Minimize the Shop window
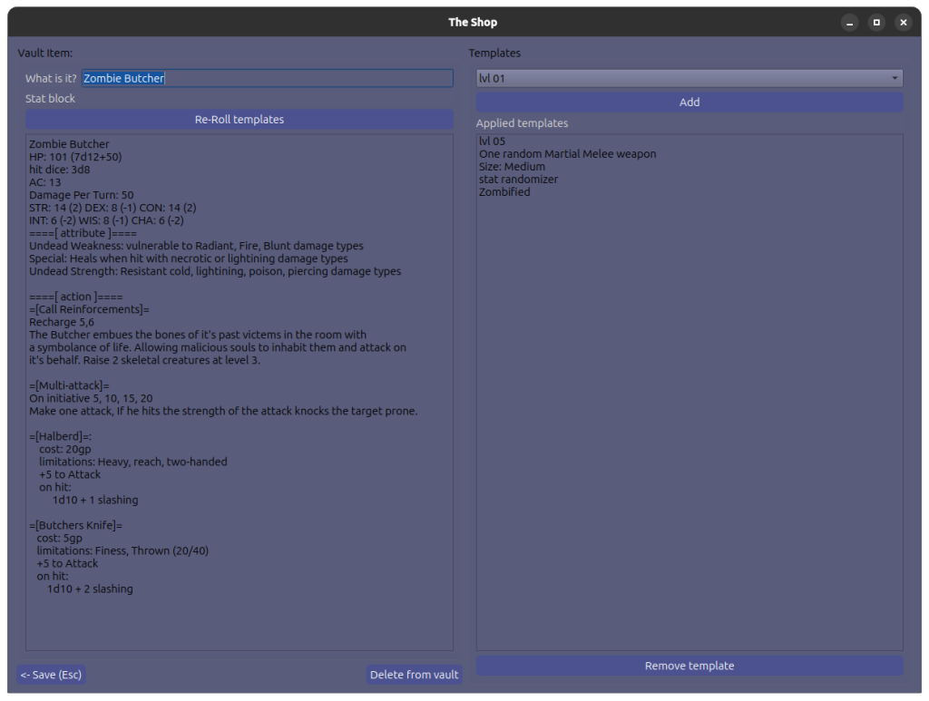The image size is (929, 701). point(849,23)
